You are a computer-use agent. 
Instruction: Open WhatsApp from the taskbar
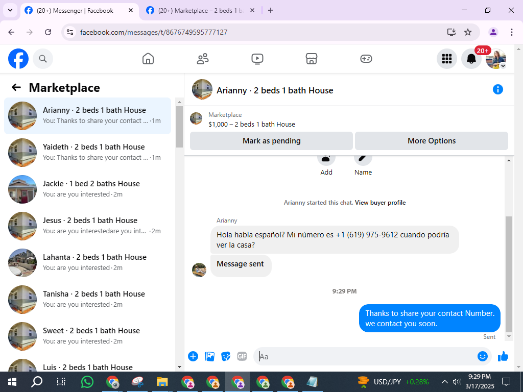87,382
